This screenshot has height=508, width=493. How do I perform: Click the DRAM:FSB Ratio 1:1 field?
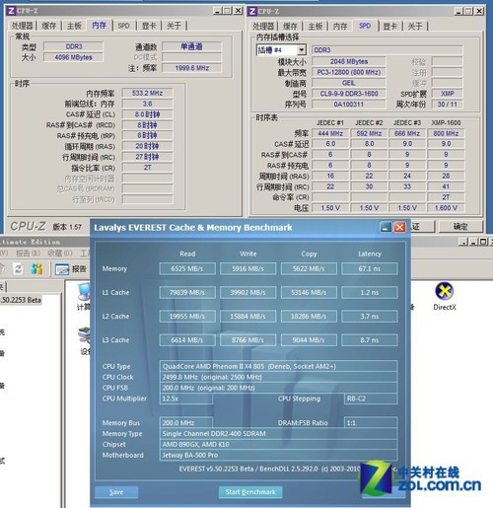371,423
